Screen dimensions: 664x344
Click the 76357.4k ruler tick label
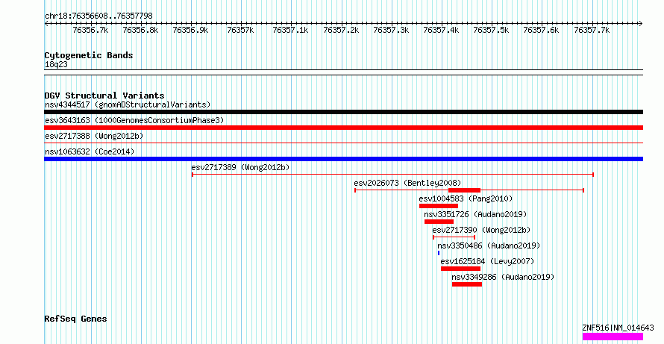click(441, 30)
